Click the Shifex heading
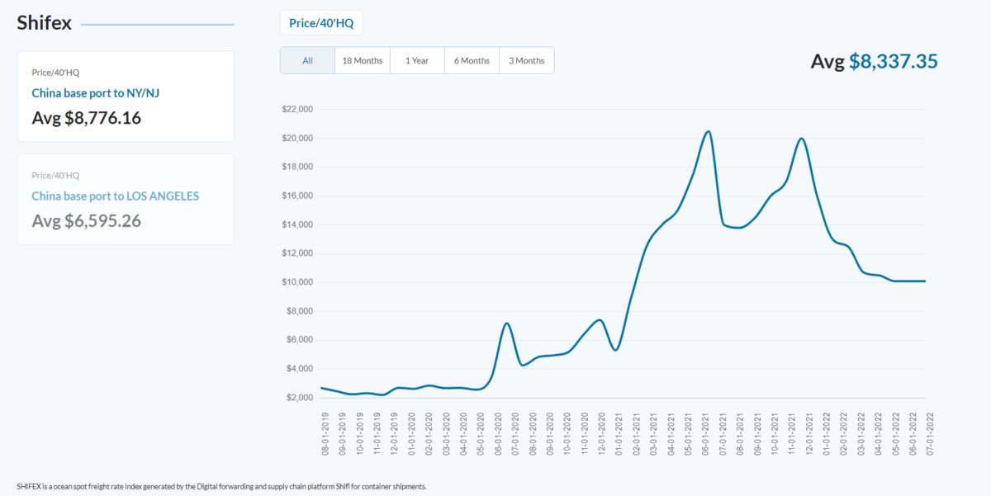Image resolution: width=991 pixels, height=496 pixels. (45, 23)
